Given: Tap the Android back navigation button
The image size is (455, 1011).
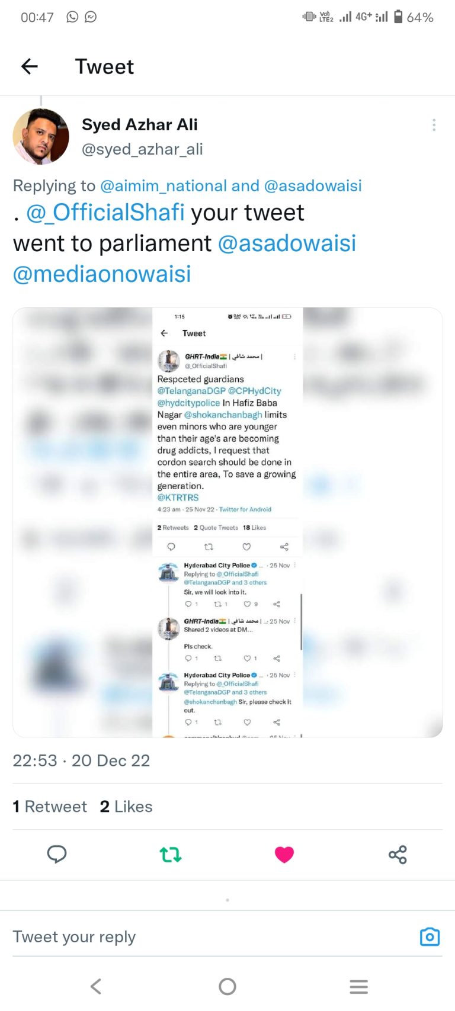Looking at the screenshot, I should pyautogui.click(x=96, y=986).
